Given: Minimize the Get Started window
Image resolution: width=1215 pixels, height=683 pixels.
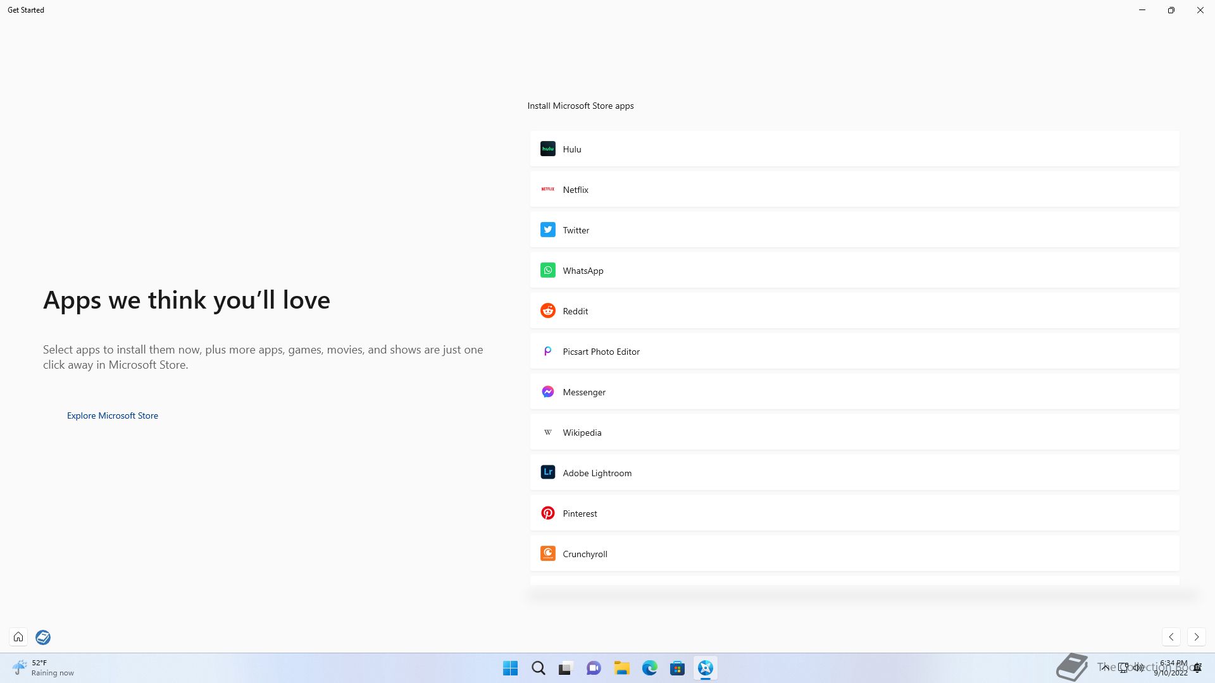Looking at the screenshot, I should click(x=1142, y=10).
